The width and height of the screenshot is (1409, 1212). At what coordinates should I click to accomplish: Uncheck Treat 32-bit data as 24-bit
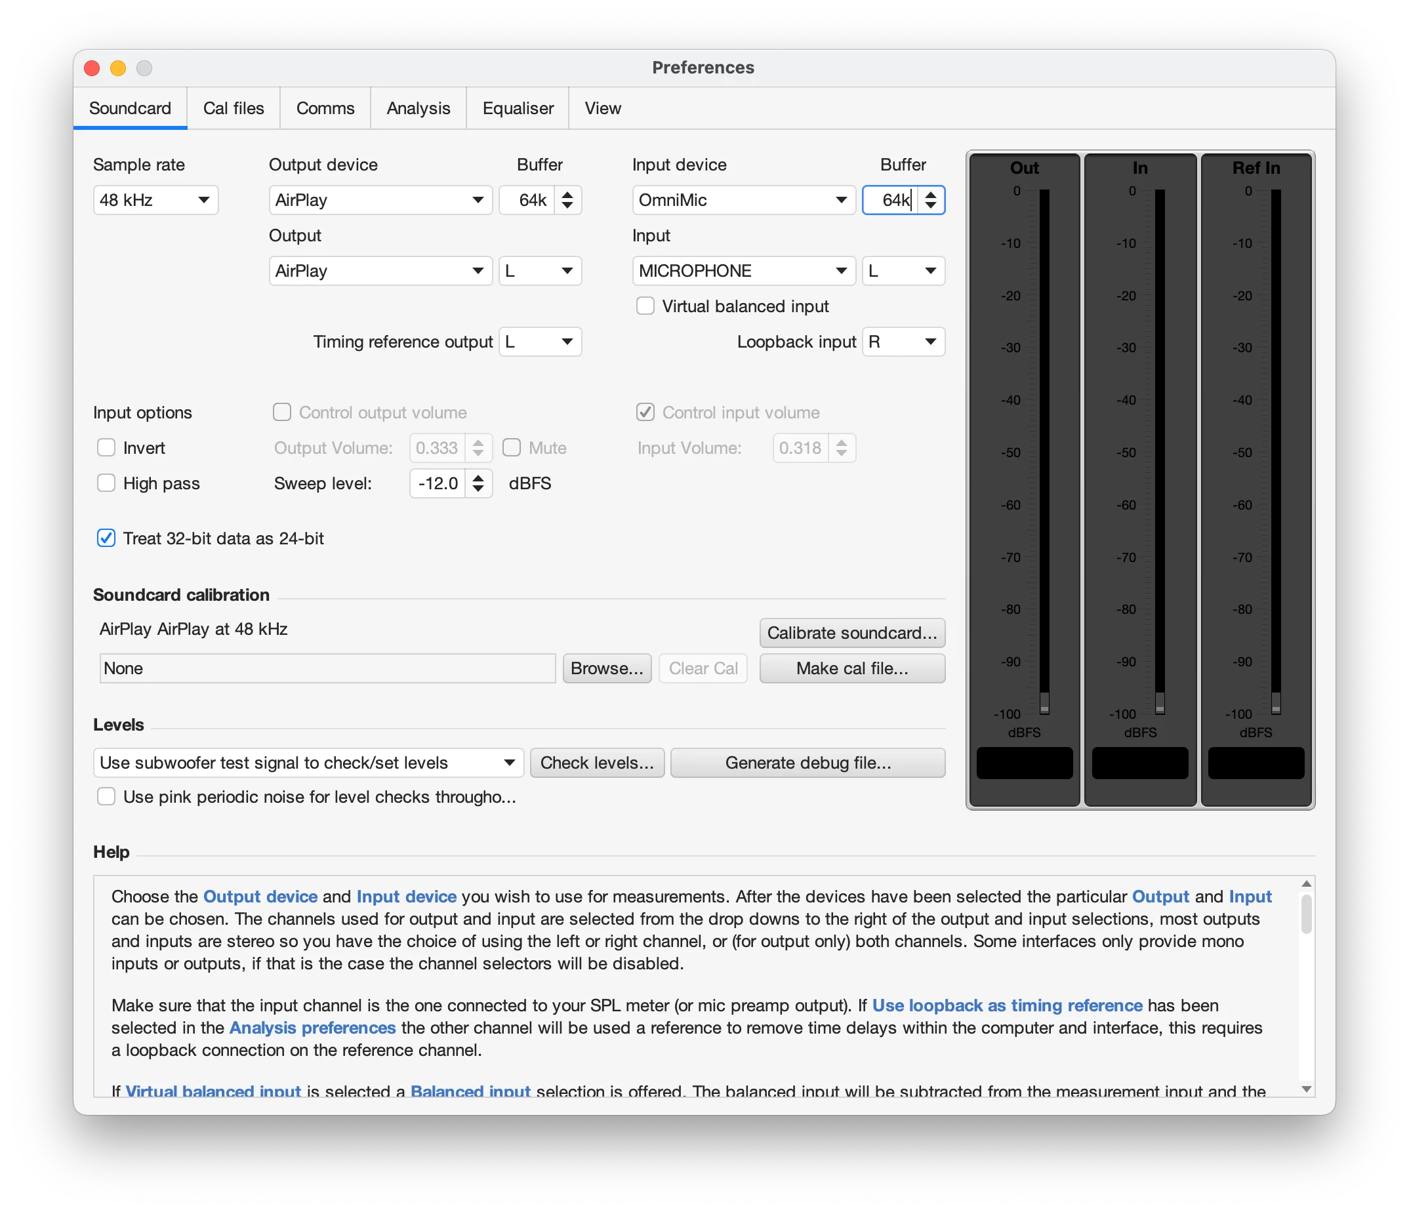(106, 538)
